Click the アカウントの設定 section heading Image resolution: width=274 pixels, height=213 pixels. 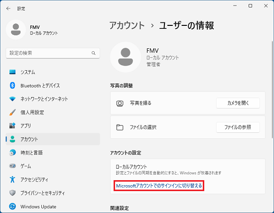(126, 153)
